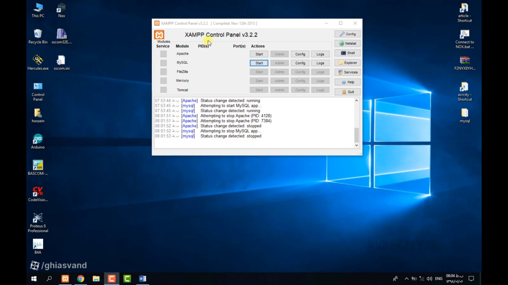Open Apache Config options
Screen dimensions: 508x285
(300, 54)
